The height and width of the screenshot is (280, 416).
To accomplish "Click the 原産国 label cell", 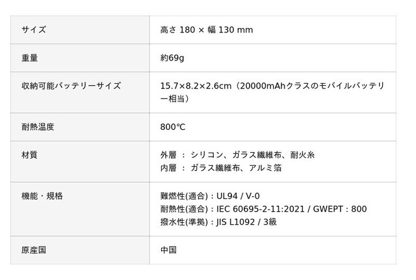I will coord(34,249).
